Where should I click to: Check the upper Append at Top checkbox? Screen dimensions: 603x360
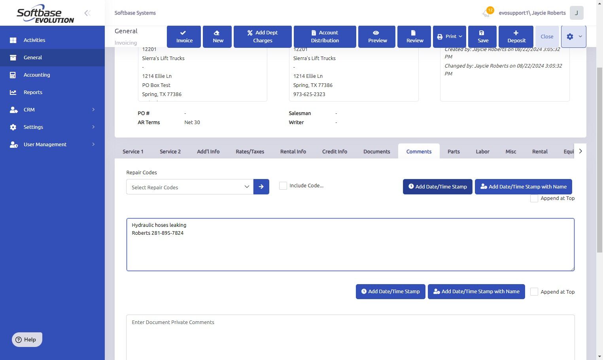[x=534, y=198]
